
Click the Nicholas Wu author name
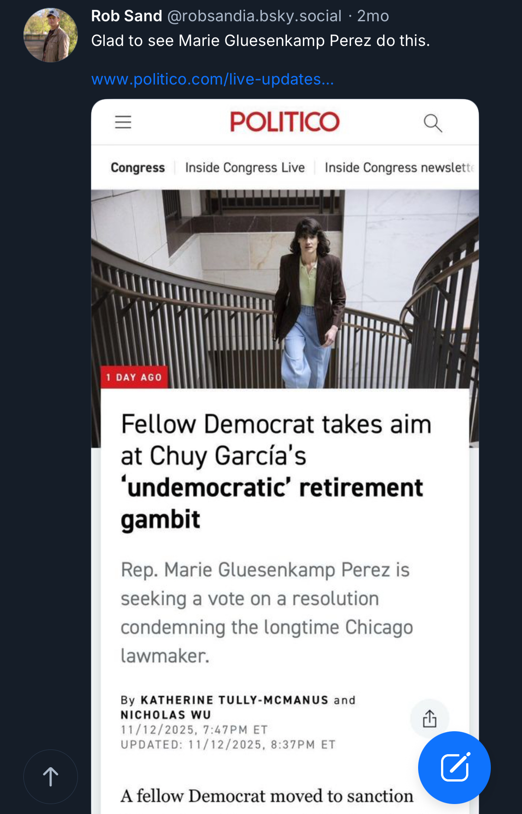166,715
